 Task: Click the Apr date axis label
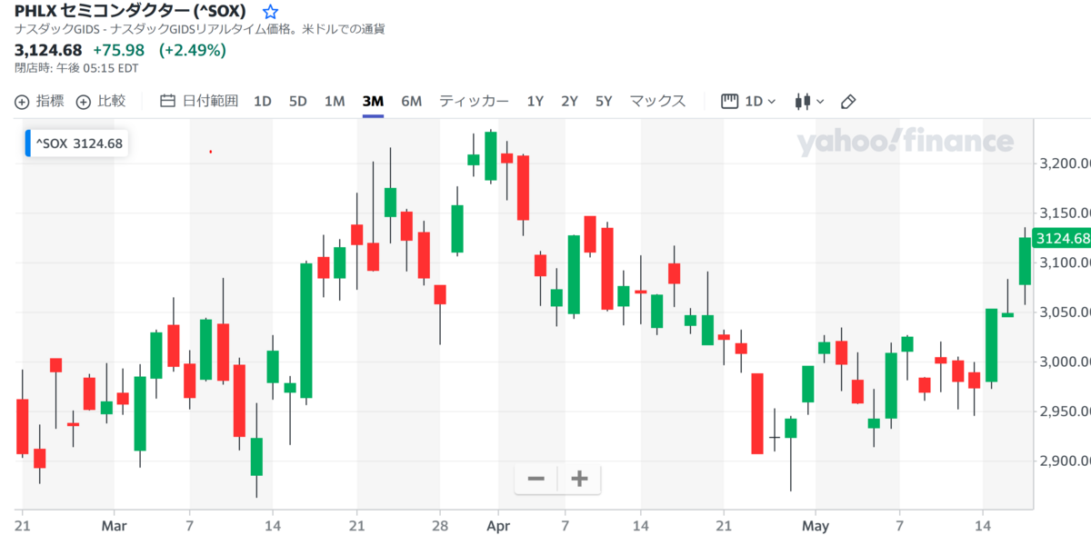498,526
